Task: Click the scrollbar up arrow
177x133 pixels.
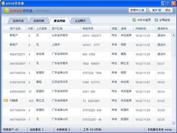Action: pyautogui.click(x=173, y=35)
